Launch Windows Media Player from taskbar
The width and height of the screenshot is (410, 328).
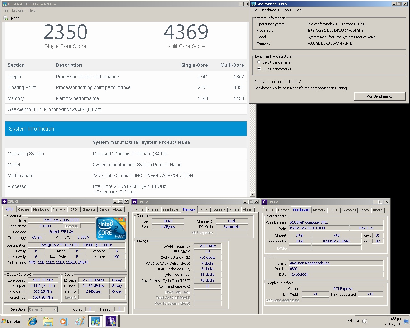(x=63, y=321)
